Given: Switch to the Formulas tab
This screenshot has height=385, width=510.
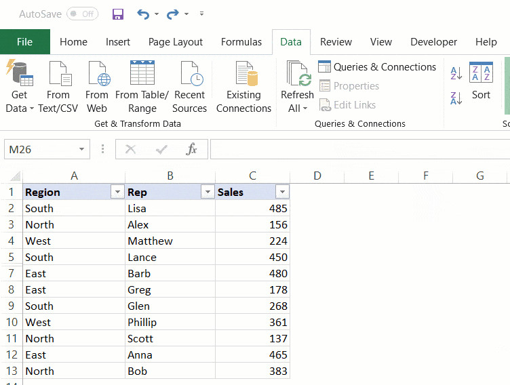Looking at the screenshot, I should [x=241, y=42].
